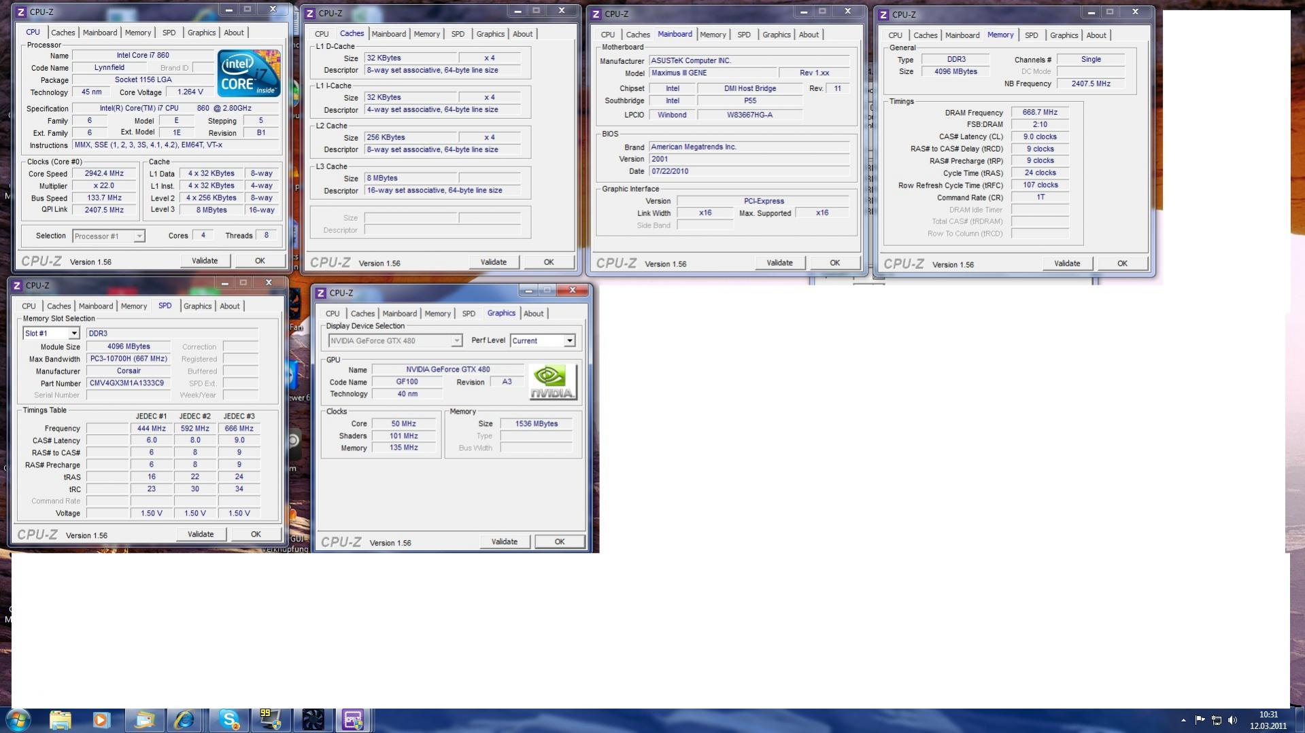Viewport: 1305px width, 733px height.
Task: Switch to Caches tab in SPD window
Action: pos(58,306)
